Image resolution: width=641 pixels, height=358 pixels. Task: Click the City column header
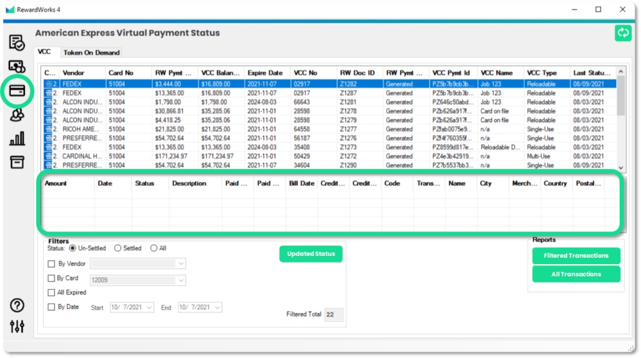coord(493,183)
